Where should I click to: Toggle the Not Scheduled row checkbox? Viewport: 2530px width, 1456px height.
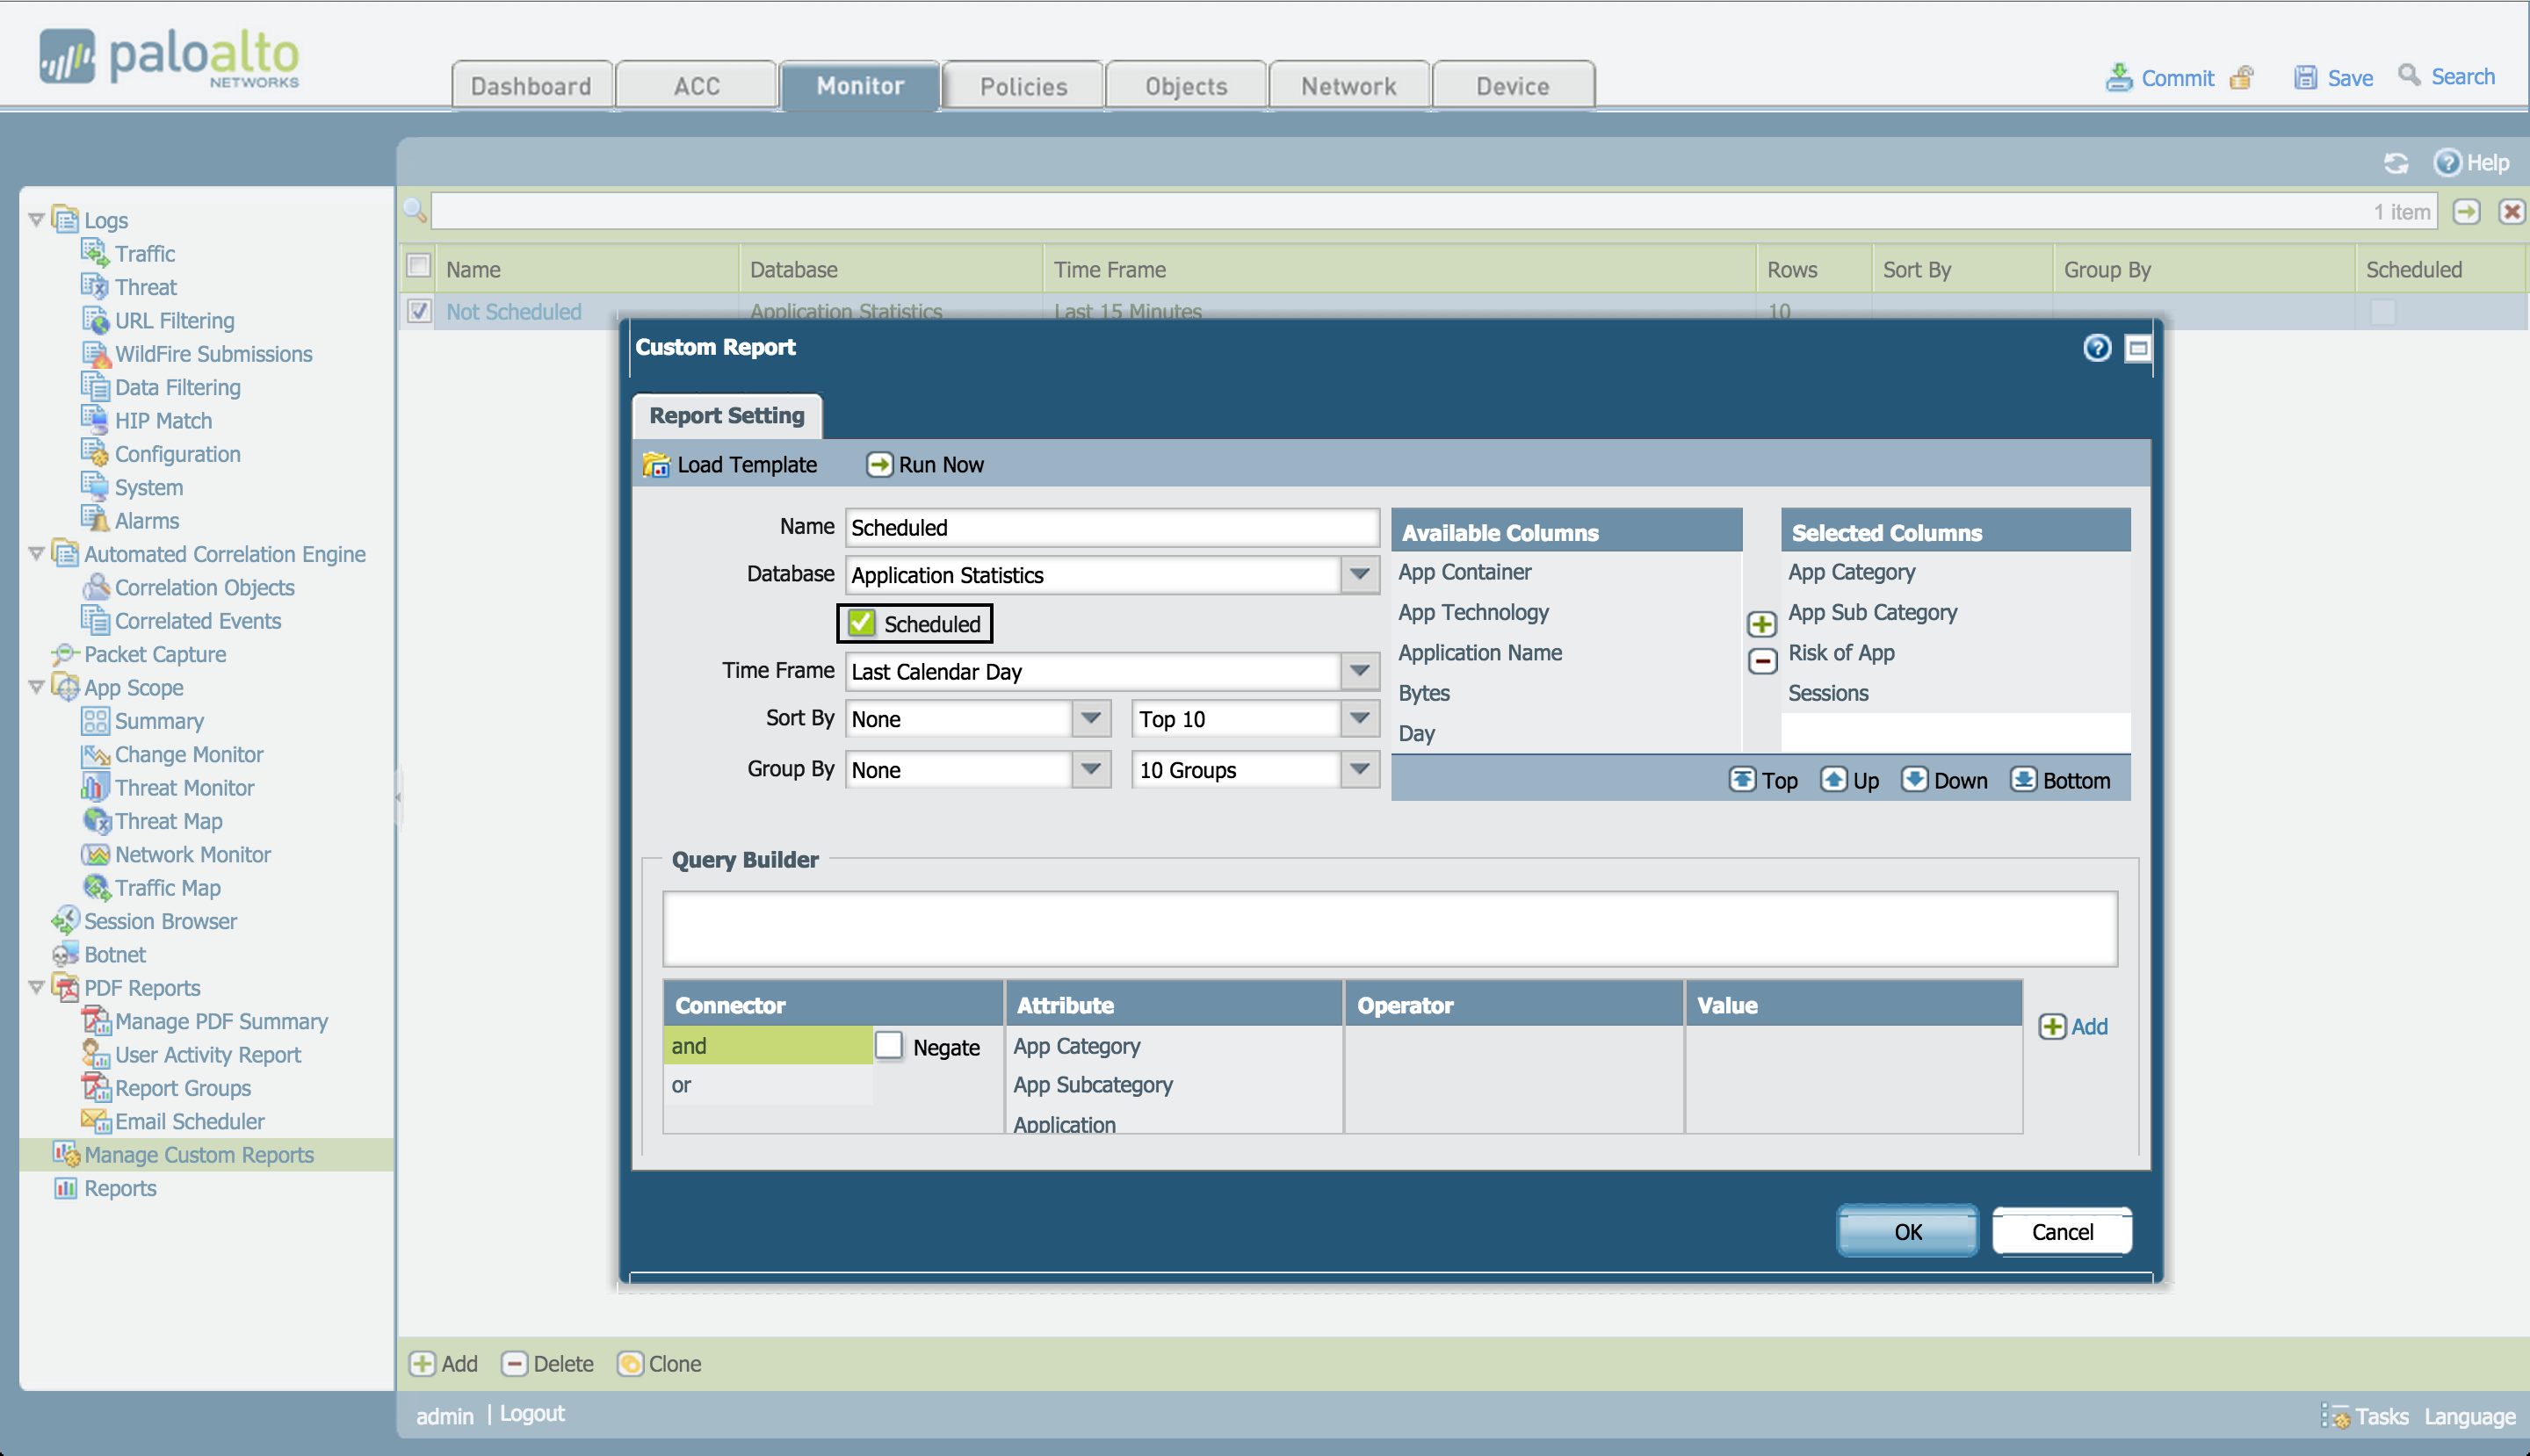coord(419,311)
